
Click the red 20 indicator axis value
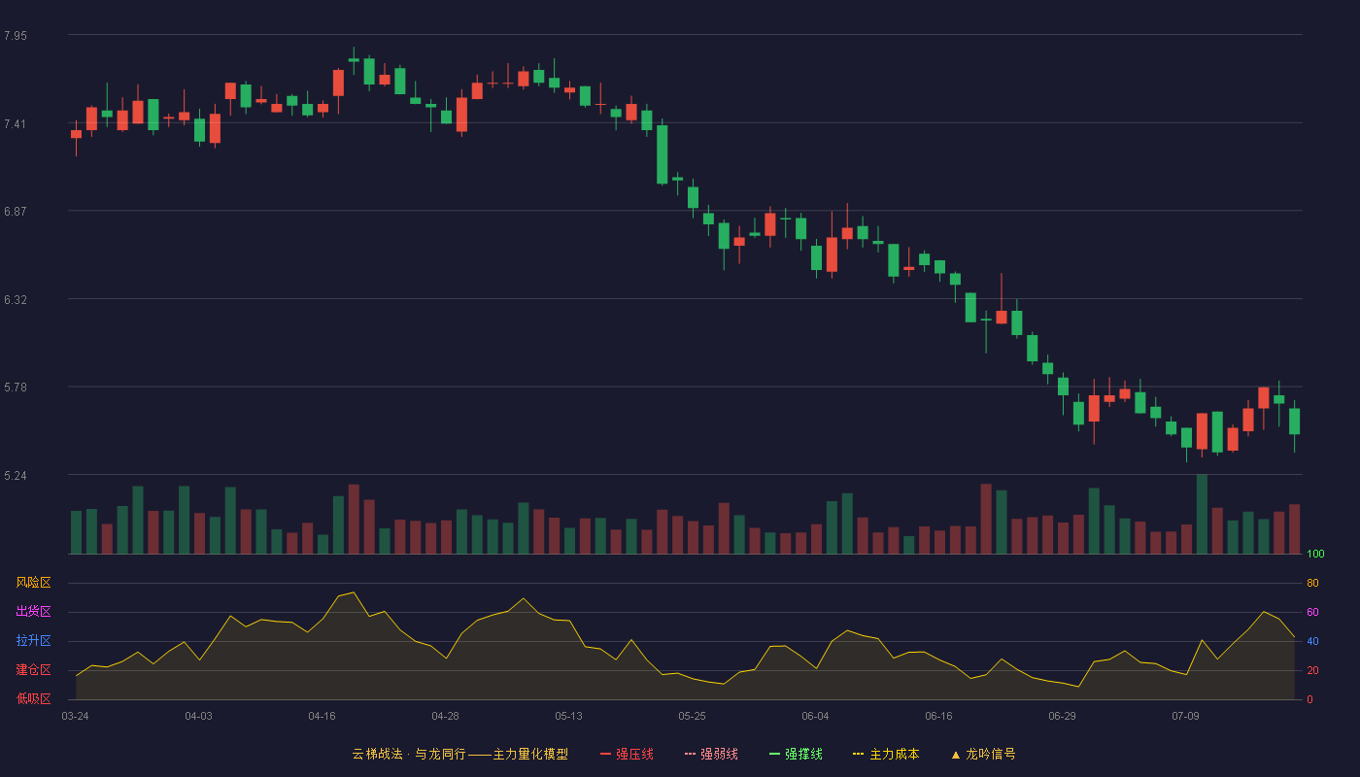(x=1312, y=670)
